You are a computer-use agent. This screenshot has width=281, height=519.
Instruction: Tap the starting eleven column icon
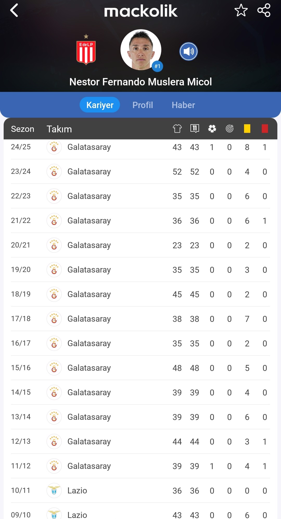(x=195, y=128)
